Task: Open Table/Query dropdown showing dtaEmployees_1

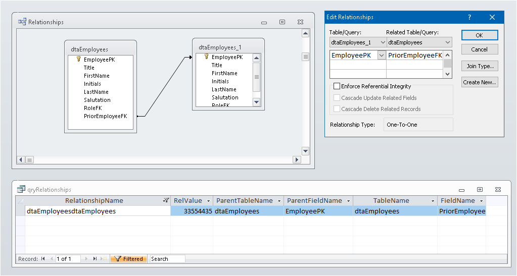Action: click(x=383, y=42)
